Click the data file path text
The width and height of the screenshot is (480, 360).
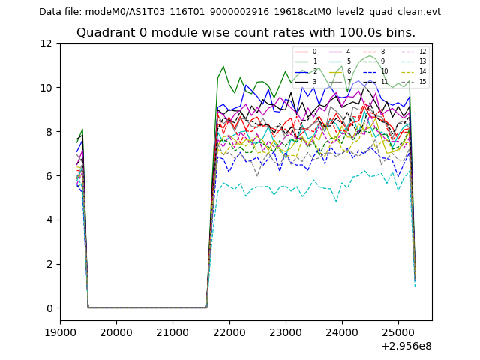pyautogui.click(x=240, y=12)
